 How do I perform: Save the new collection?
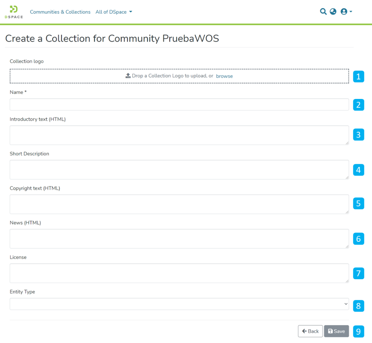pos(336,331)
